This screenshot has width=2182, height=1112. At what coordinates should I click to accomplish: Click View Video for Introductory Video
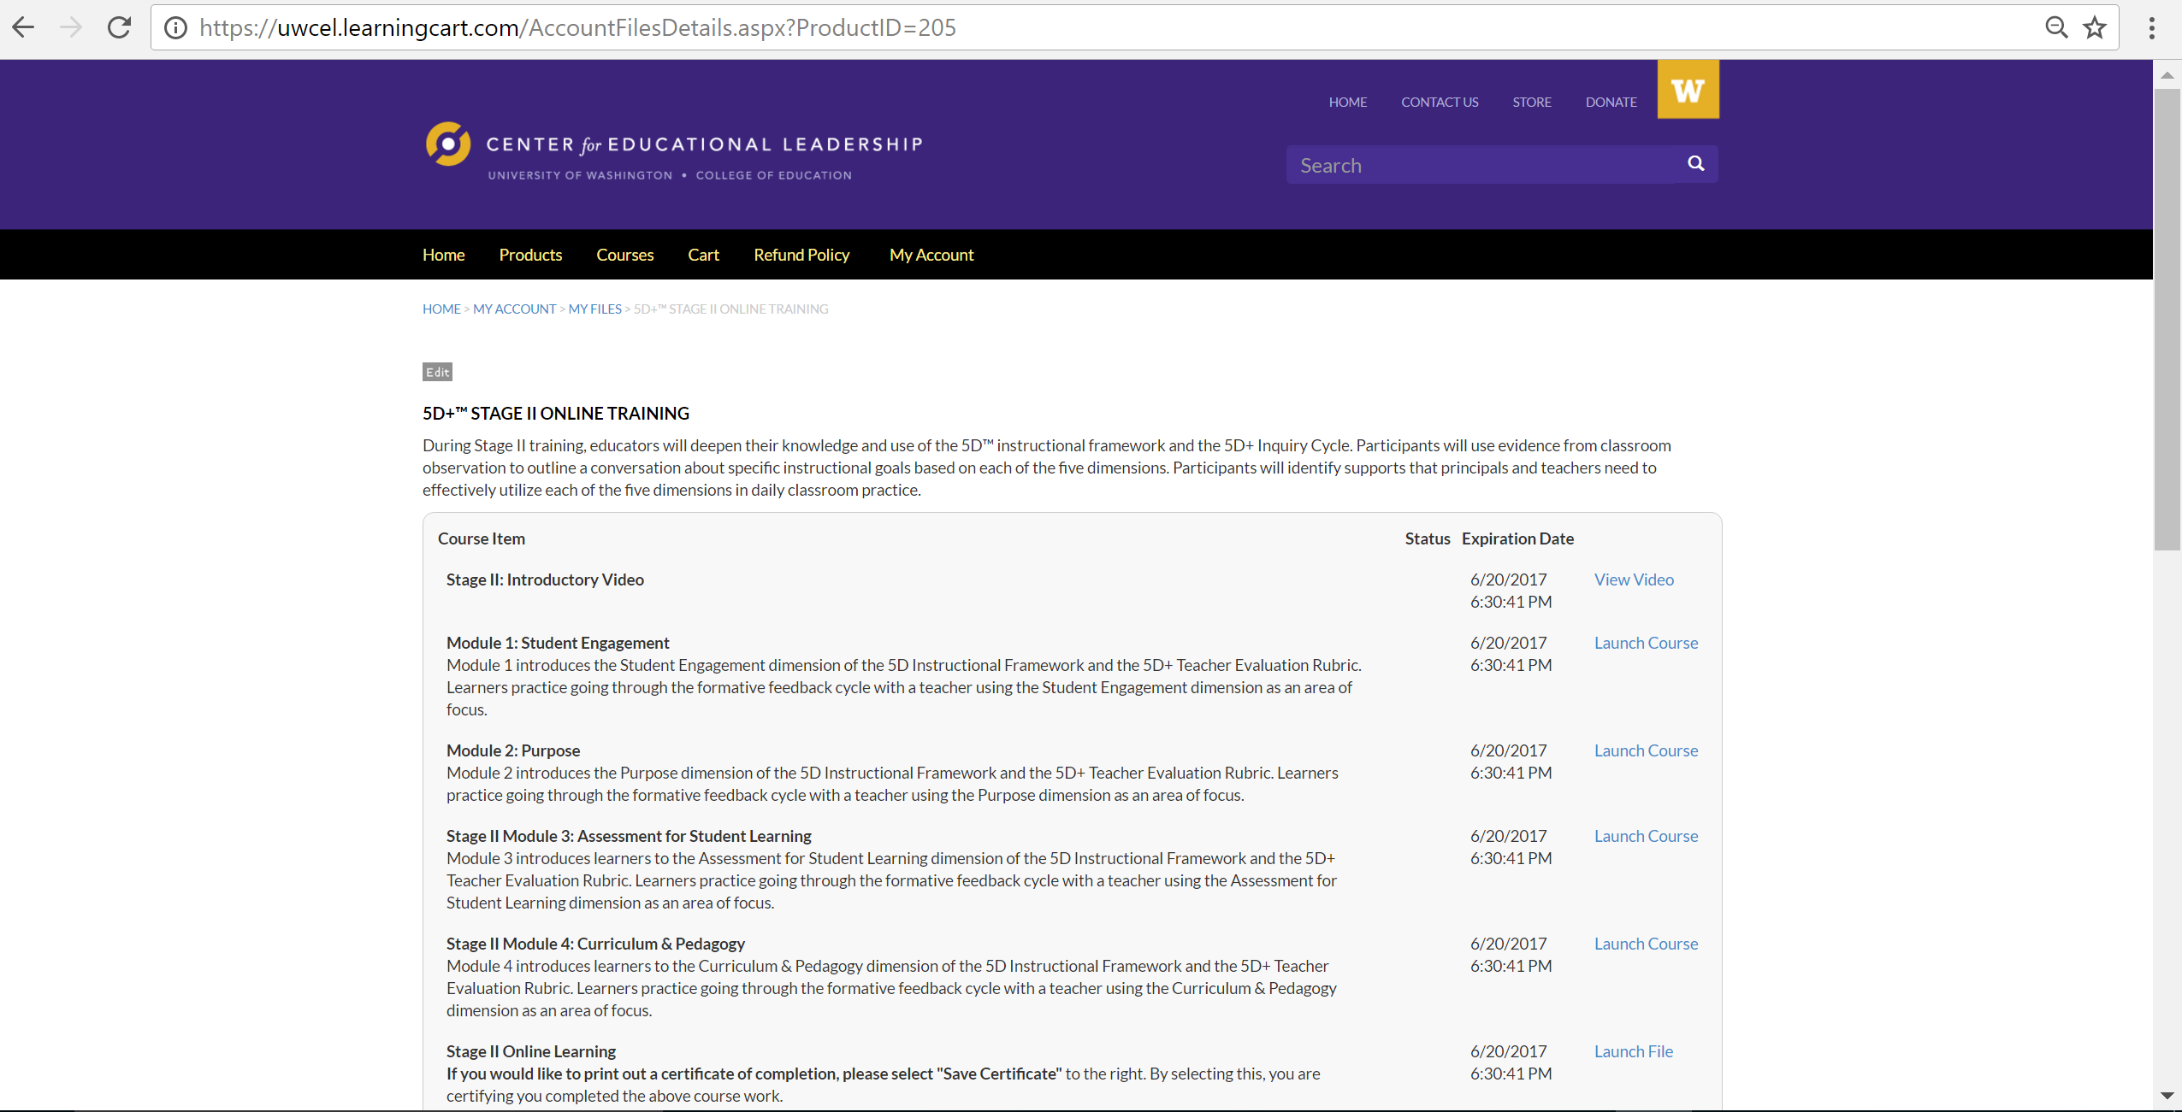tap(1634, 580)
